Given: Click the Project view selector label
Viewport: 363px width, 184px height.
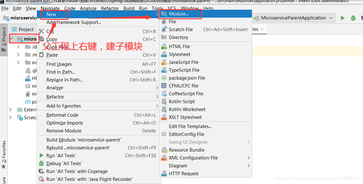Looking at the screenshot, I should click(26, 30).
